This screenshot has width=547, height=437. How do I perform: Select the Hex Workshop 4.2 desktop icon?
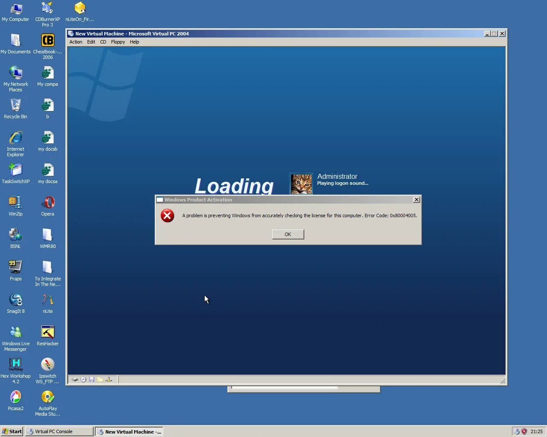(15, 371)
